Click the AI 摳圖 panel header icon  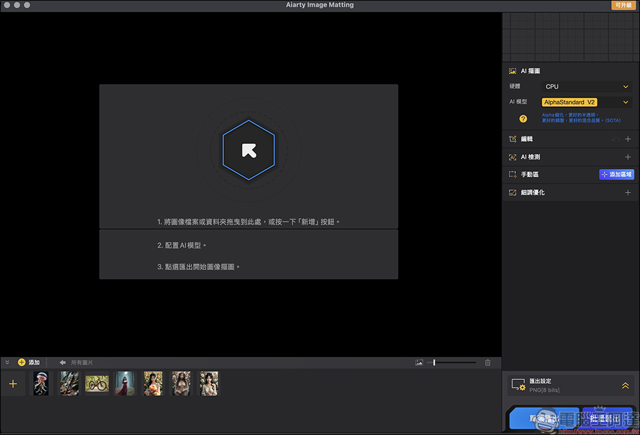512,70
